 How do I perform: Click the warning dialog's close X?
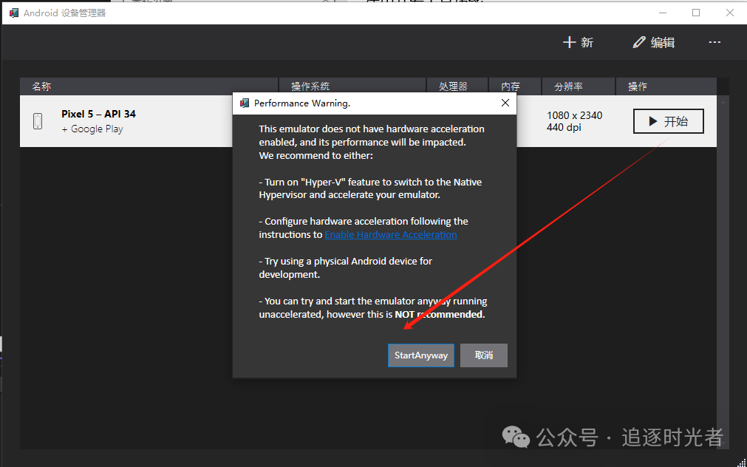click(505, 103)
